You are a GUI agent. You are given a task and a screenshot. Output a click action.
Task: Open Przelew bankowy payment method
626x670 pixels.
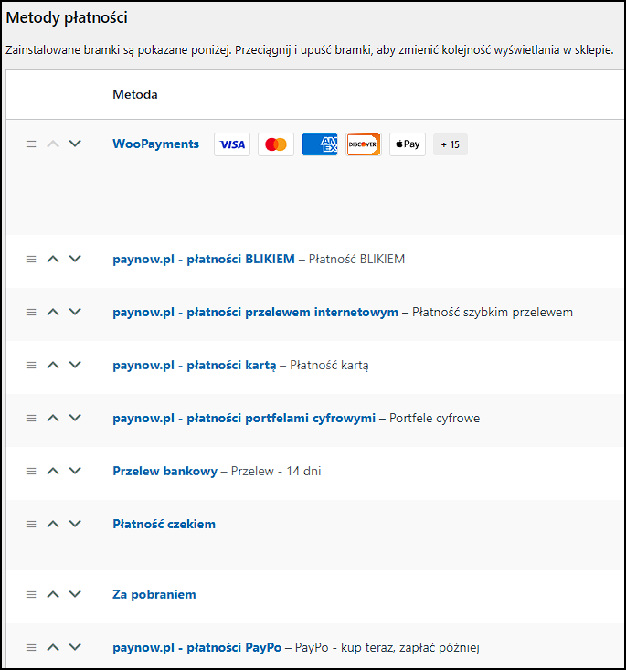coord(164,472)
